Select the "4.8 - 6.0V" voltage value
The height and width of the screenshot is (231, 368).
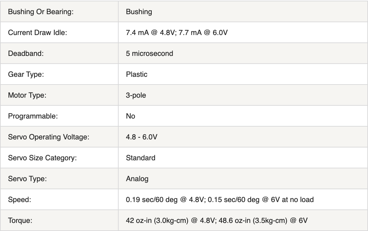(x=142, y=137)
